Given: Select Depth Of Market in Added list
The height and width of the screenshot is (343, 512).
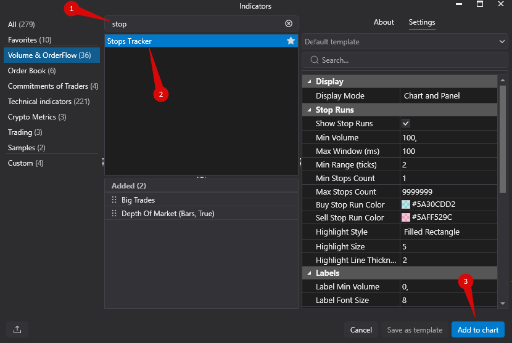Looking at the screenshot, I should [201, 213].
